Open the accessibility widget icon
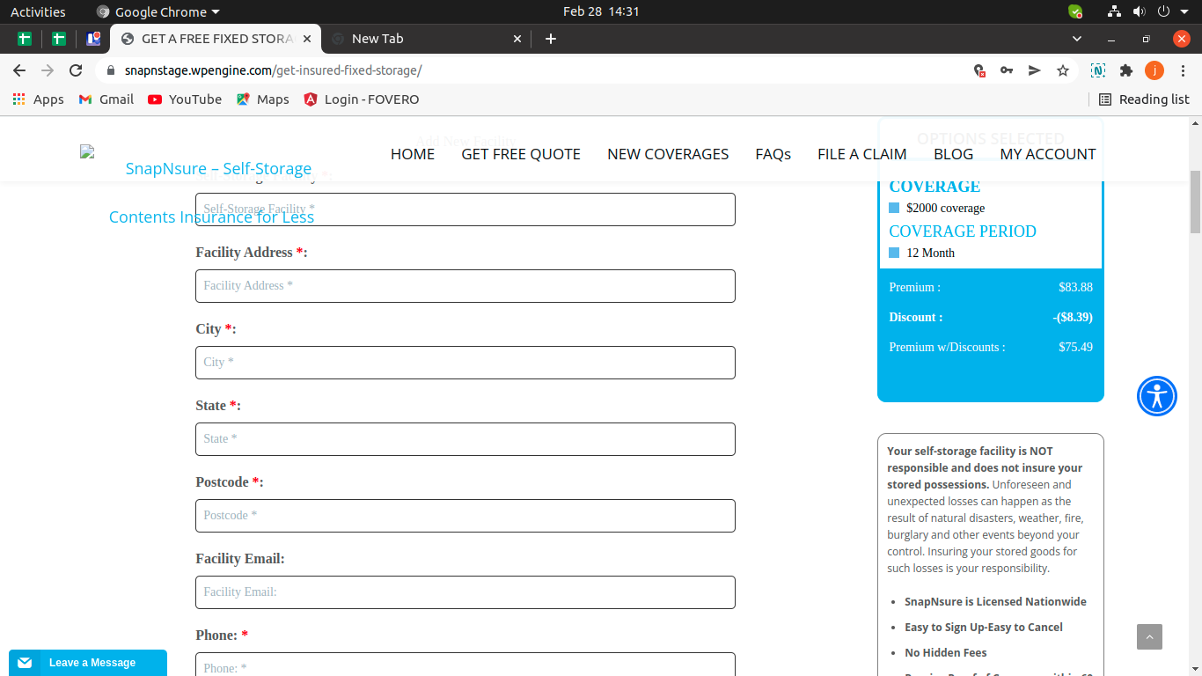 [x=1156, y=396]
